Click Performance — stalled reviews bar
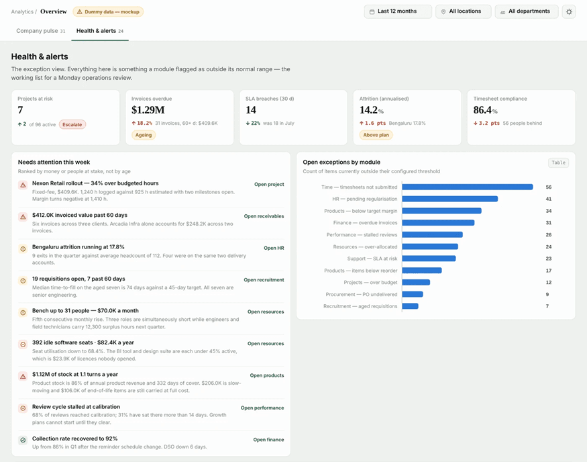This screenshot has height=462, width=587. pos(433,234)
